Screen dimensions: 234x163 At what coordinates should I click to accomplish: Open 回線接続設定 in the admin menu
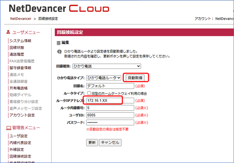click(20, 156)
